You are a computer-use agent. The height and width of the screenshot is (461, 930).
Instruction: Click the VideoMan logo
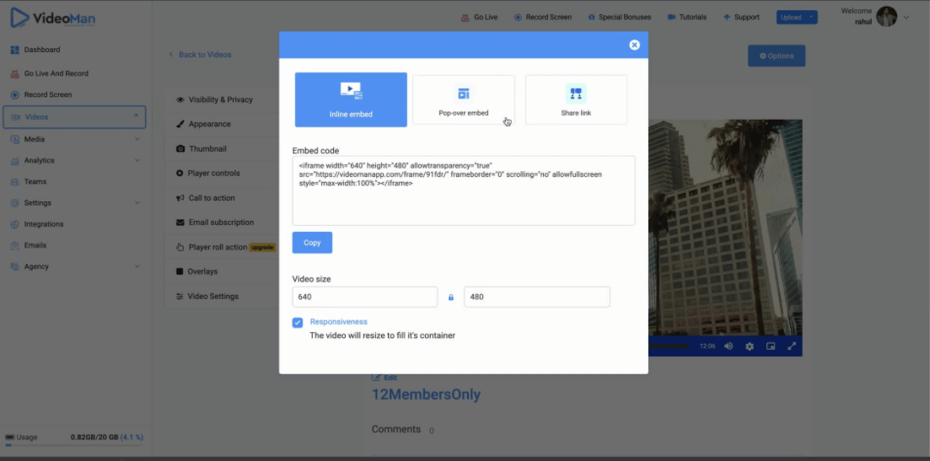point(52,18)
